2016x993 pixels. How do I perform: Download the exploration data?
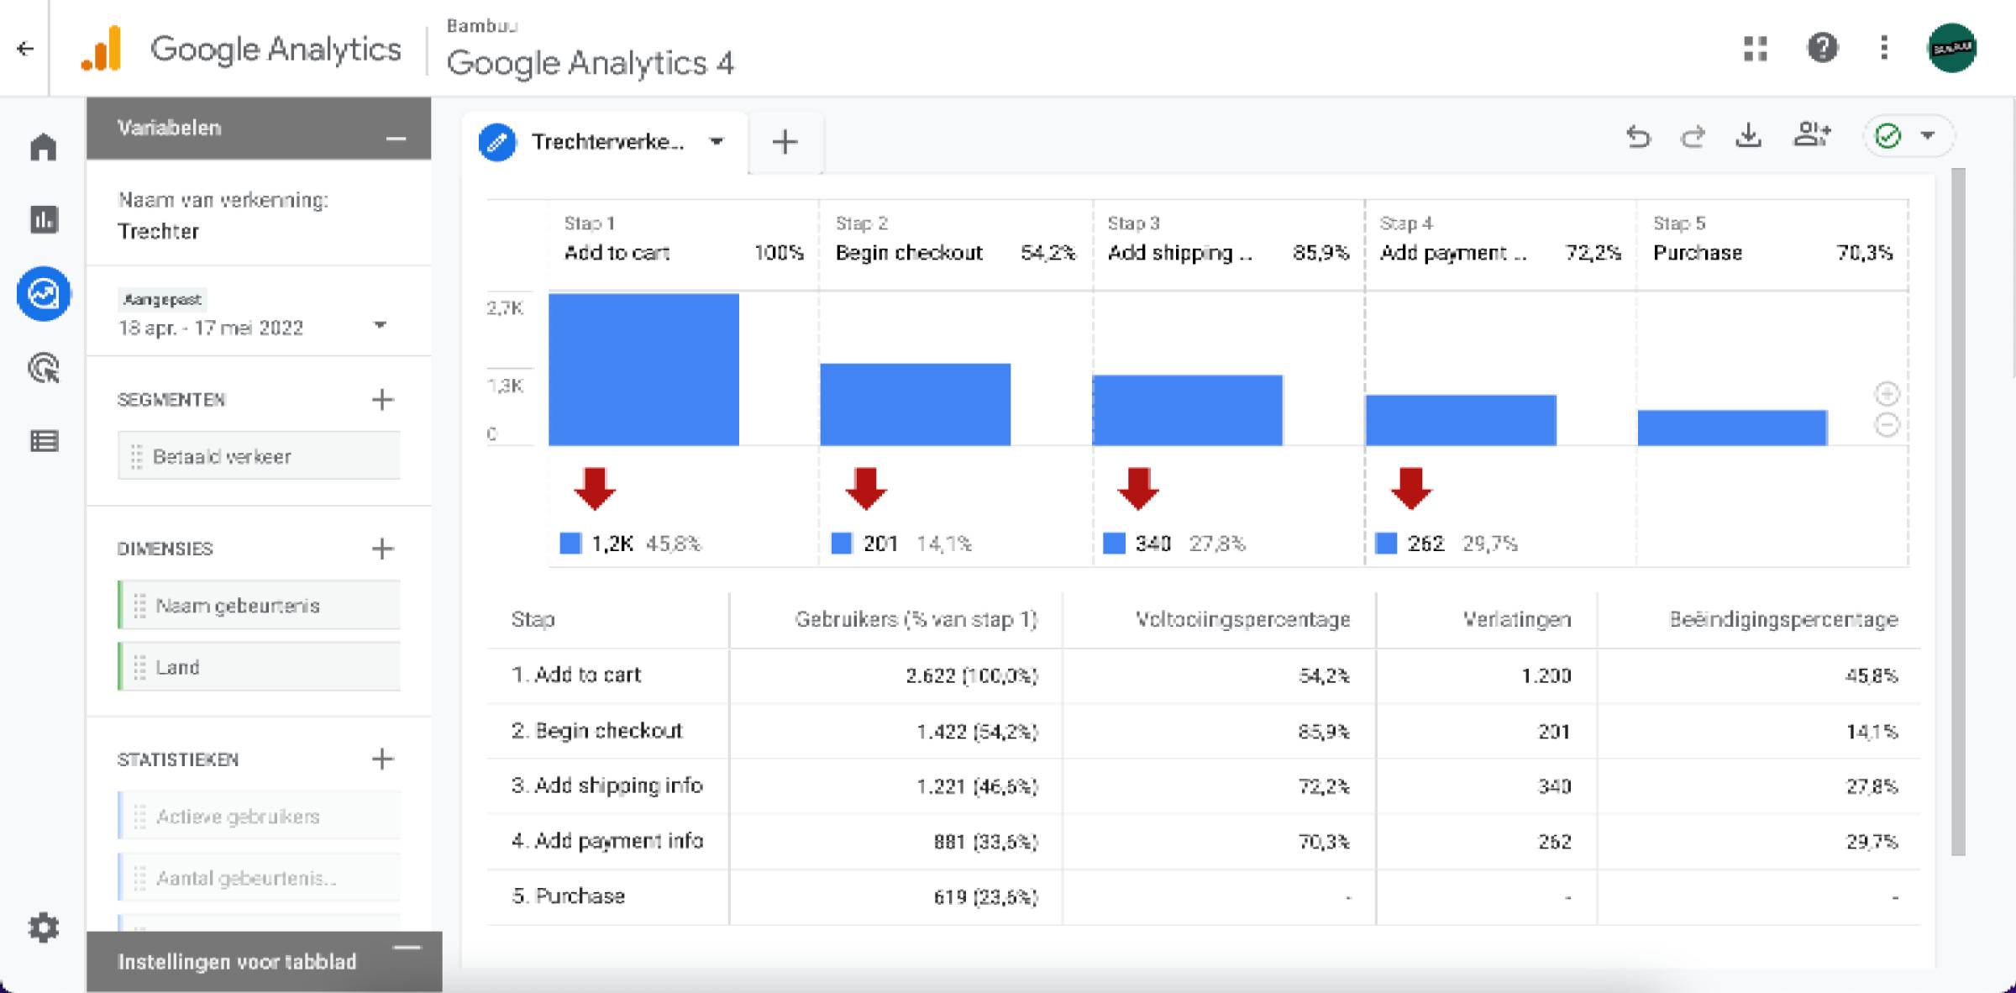click(1748, 136)
